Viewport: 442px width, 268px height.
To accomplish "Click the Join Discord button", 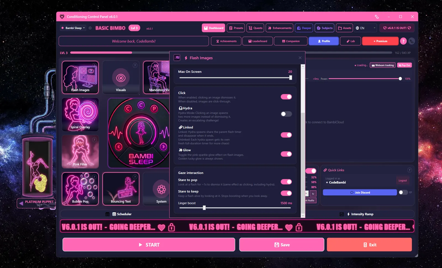I will [x=360, y=192].
